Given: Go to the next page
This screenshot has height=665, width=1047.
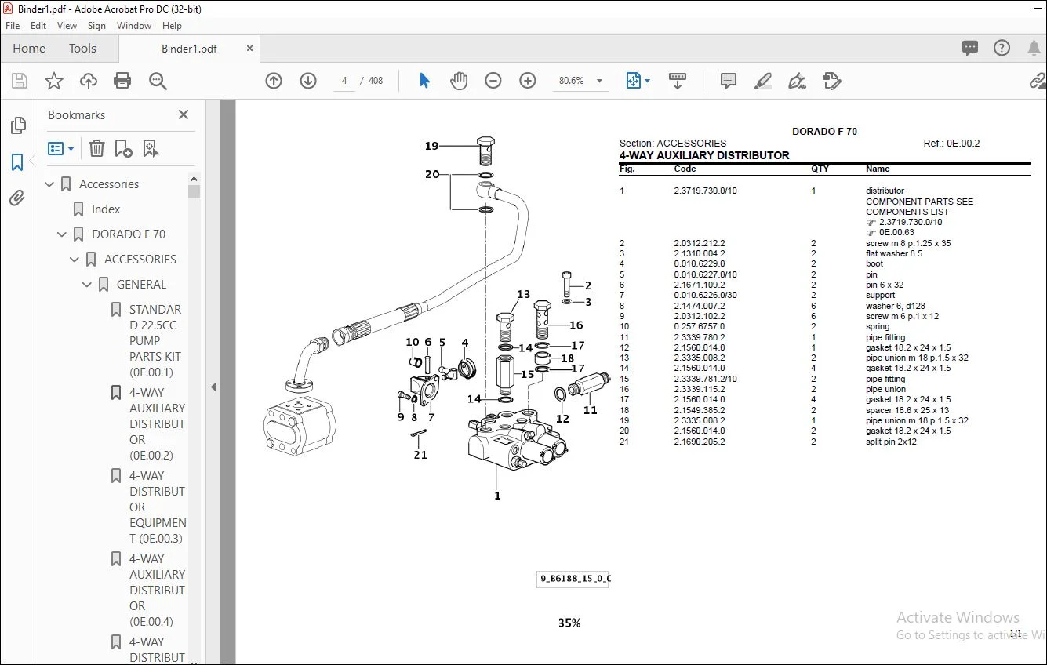Looking at the screenshot, I should click(308, 81).
